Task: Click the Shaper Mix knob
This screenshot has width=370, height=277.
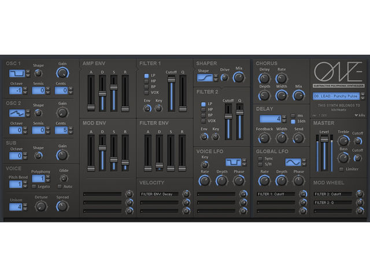Action: coord(239,77)
